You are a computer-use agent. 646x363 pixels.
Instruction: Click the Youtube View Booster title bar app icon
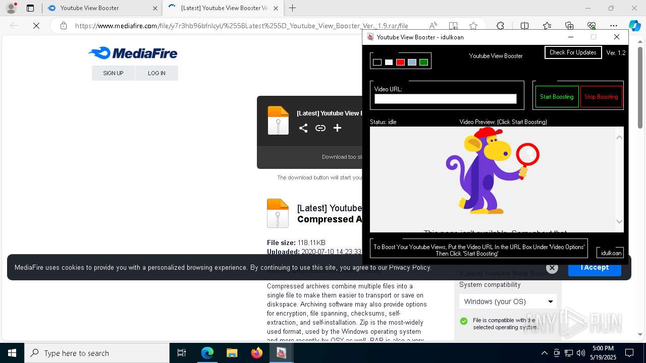coord(370,37)
